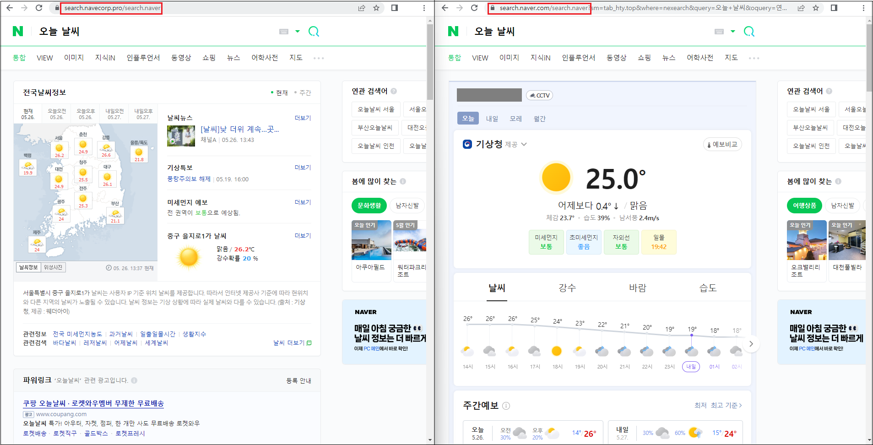Screen dimensions: 873x445
Task: Click green search icon in right window
Action: point(749,31)
